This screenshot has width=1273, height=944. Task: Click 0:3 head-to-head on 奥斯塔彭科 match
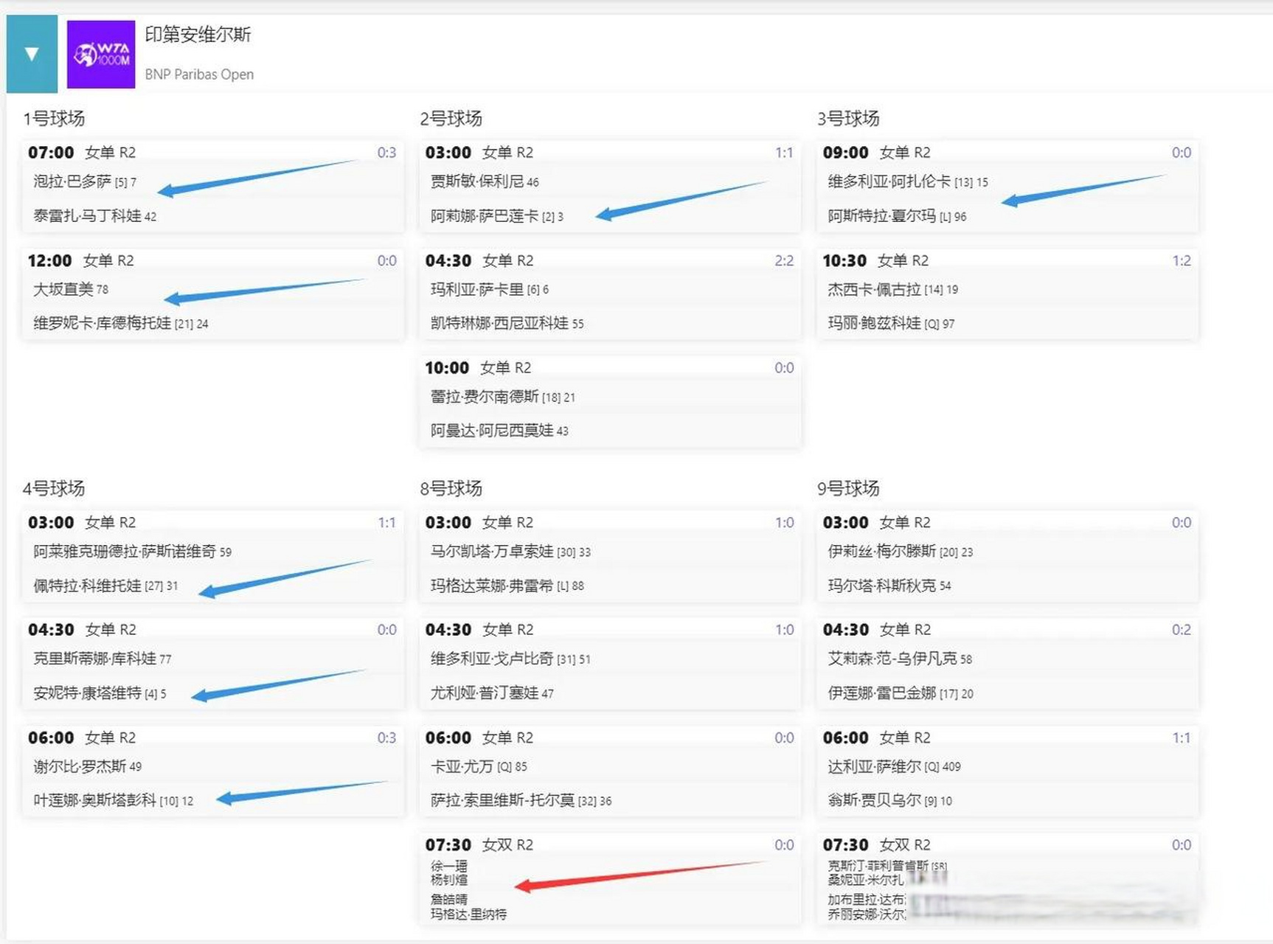[386, 737]
